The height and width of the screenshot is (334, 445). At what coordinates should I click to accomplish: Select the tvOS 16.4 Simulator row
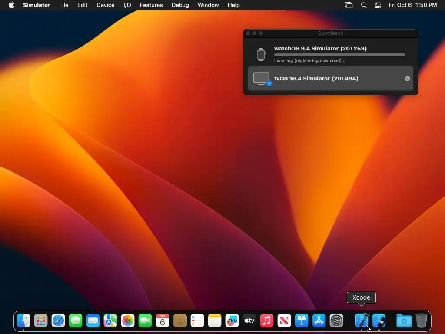tap(331, 78)
